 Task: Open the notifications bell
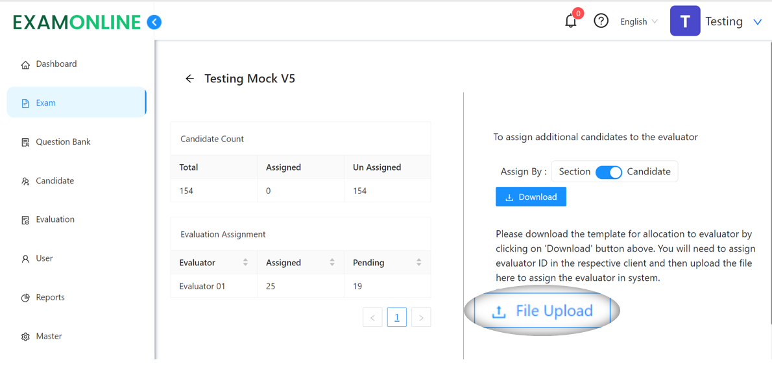pos(571,21)
